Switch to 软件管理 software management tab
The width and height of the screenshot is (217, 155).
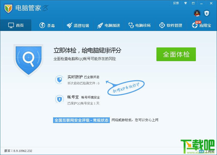click(171, 25)
